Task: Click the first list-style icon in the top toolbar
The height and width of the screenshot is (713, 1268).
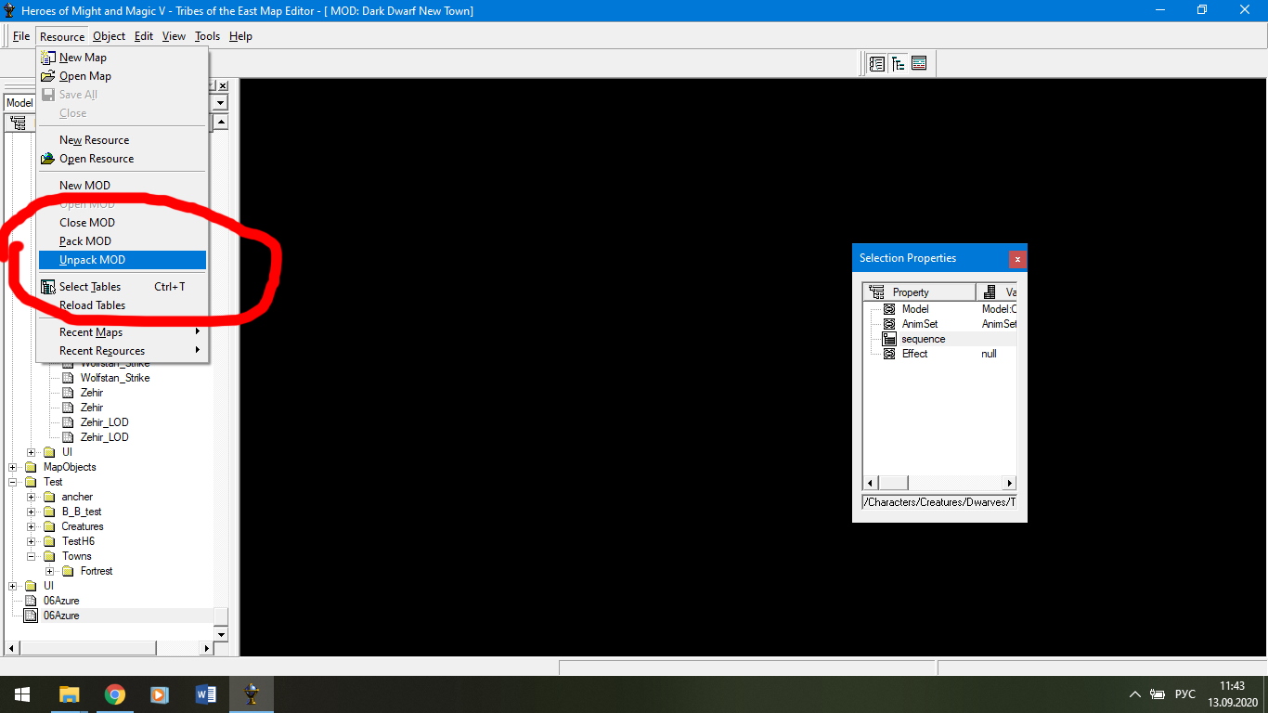Action: click(877, 64)
